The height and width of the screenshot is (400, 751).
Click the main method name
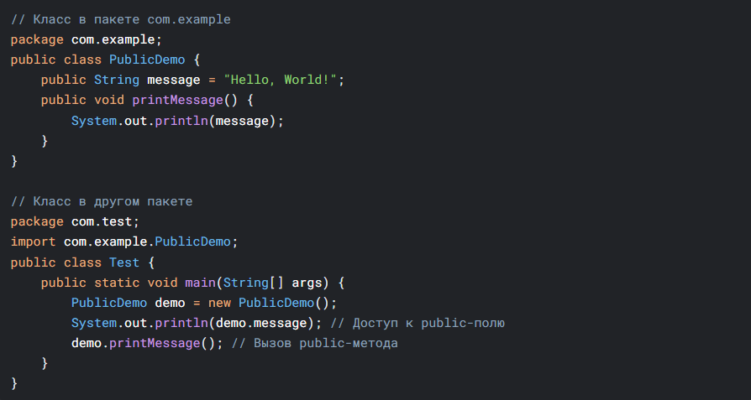[200, 283]
